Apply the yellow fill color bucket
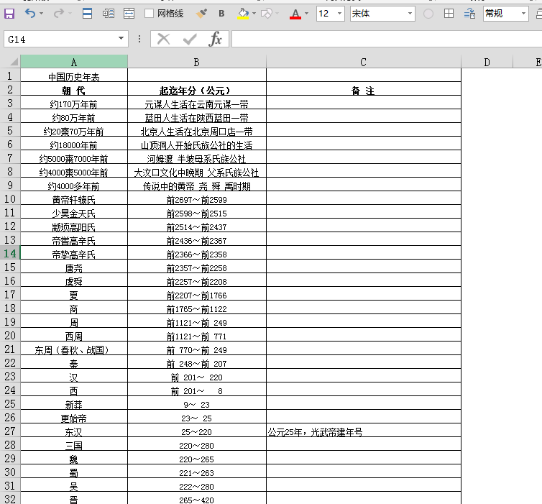The image size is (542, 504). pyautogui.click(x=243, y=14)
